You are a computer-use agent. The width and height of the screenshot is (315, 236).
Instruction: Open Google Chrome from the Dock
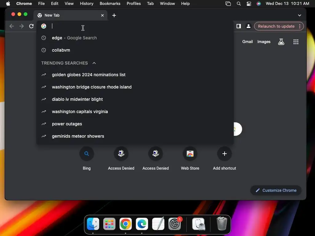pos(126,224)
